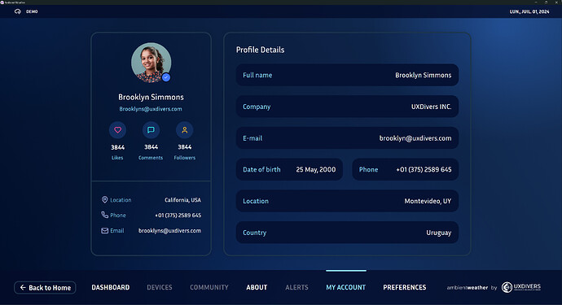Switch to the Devices tab

tap(160, 287)
